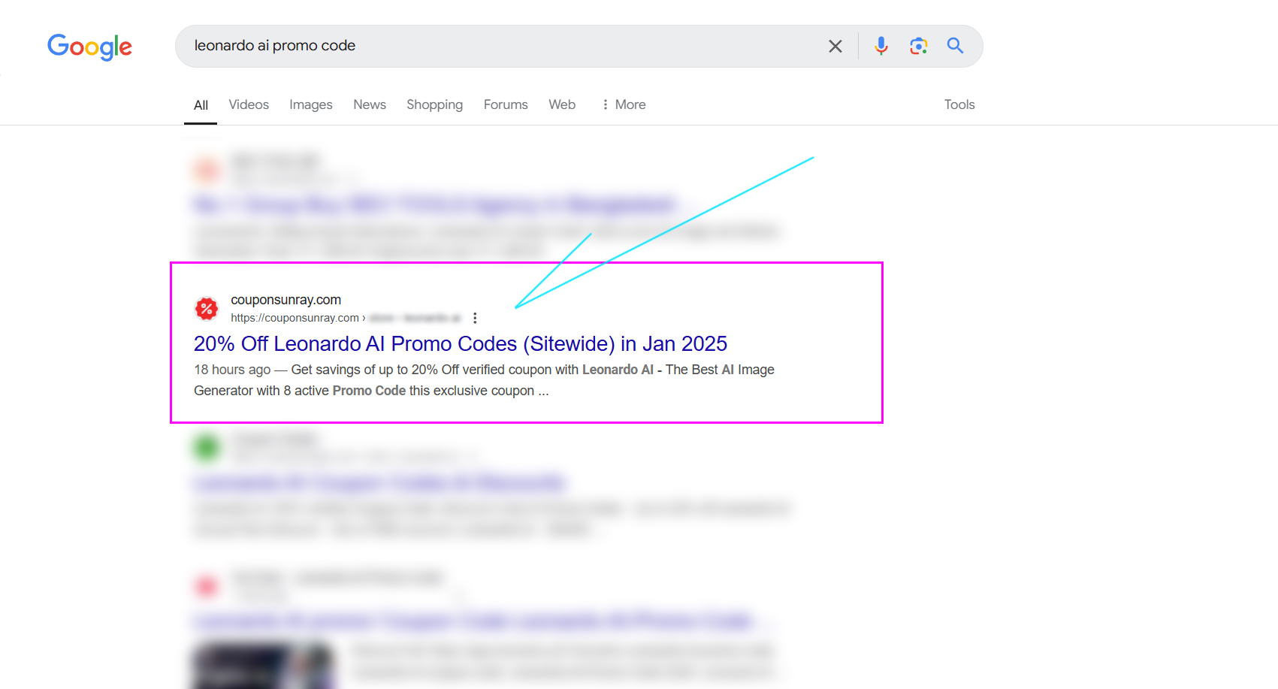Open Google Lens image search icon
Screen dimensions: 1278x689
918,46
